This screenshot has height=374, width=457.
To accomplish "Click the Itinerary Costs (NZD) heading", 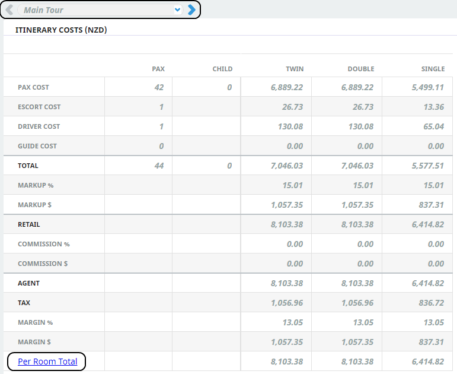I will point(61,30).
